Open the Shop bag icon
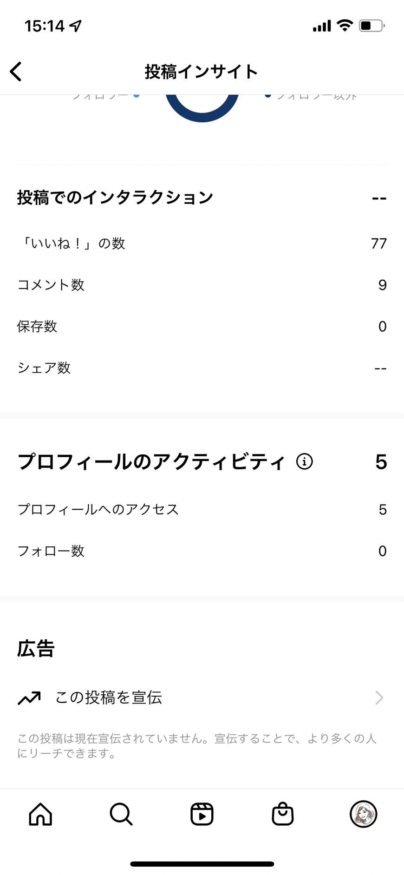The width and height of the screenshot is (404, 875). [x=283, y=814]
